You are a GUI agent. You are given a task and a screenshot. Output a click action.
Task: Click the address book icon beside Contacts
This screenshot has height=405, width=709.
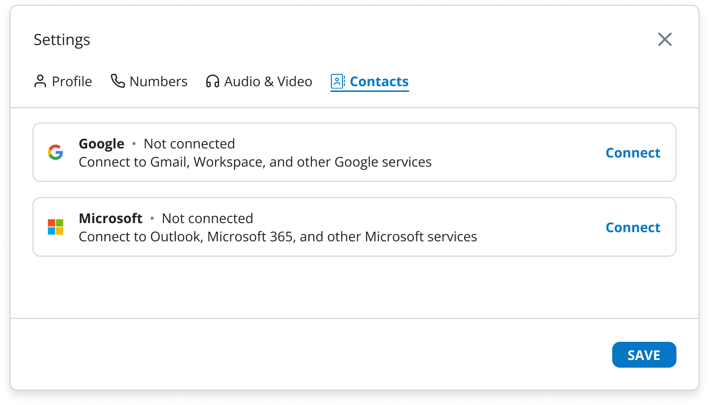[338, 81]
